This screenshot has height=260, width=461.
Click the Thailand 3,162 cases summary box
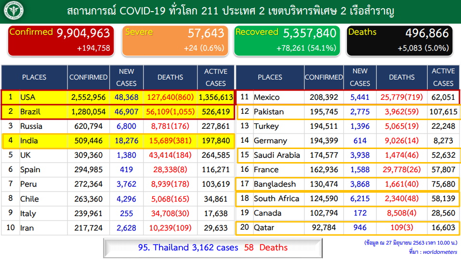213,247
